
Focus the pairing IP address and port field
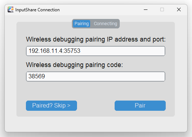click(96, 51)
